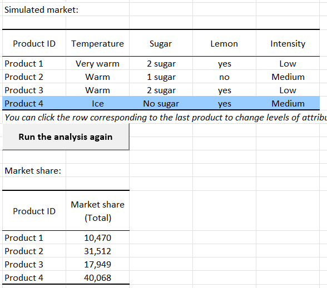Select Product 3's 'Low' intensity cell
Screen dimensions: 327x288
288,90
